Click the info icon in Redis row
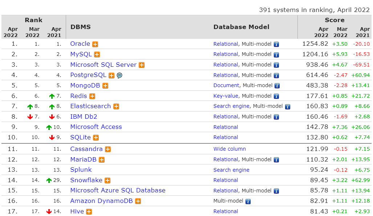Viewport: 373px width, 216px height. pyautogui.click(x=276, y=96)
